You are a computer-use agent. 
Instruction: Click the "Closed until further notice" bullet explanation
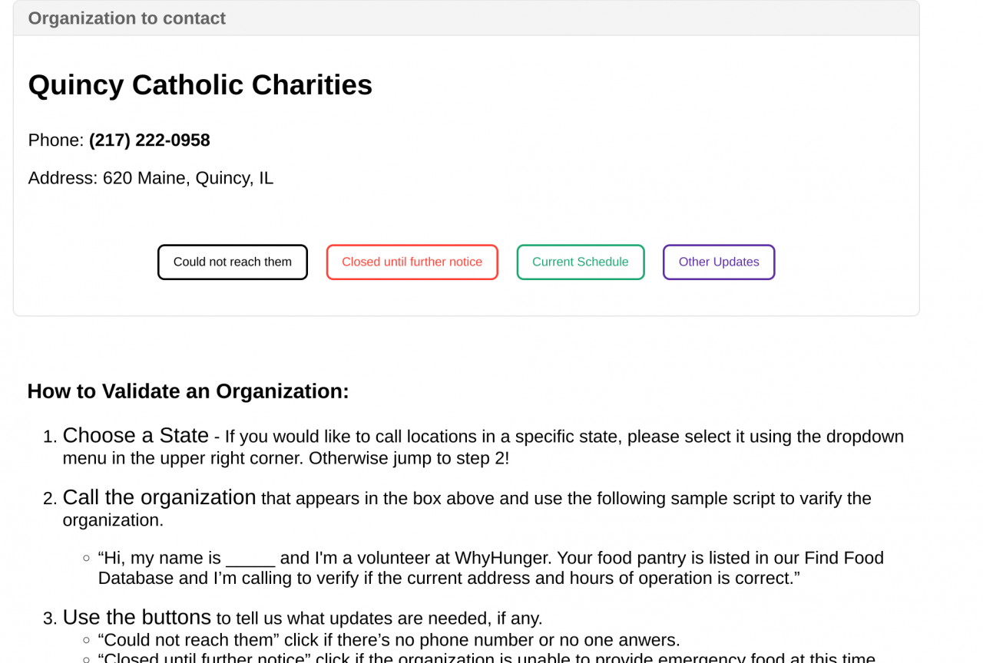pos(487,657)
